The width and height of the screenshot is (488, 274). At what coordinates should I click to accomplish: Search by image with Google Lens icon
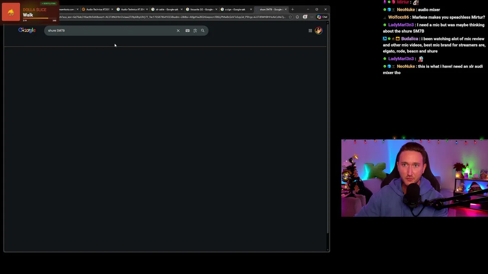click(195, 30)
